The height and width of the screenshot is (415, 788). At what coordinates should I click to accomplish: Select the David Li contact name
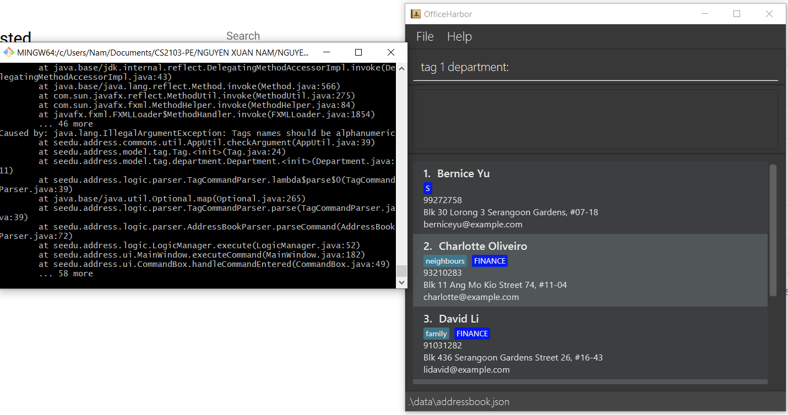pyautogui.click(x=459, y=319)
